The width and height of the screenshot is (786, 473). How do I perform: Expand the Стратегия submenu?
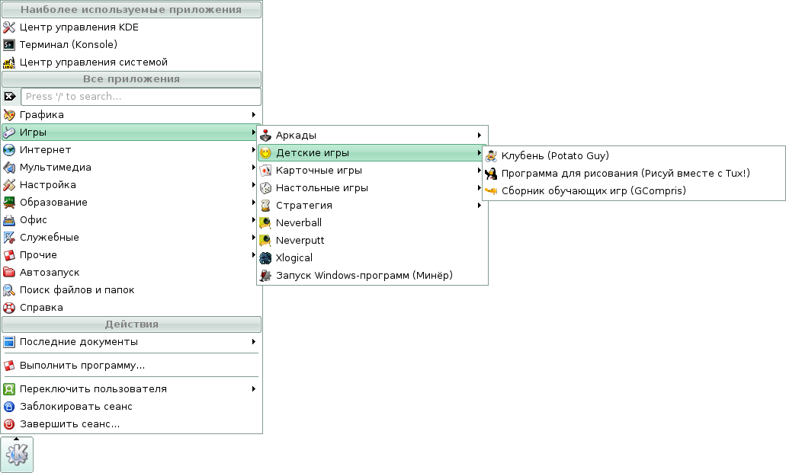tap(303, 205)
